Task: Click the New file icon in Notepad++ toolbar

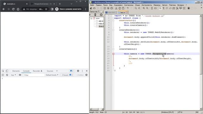Action: [x=91, y=8]
